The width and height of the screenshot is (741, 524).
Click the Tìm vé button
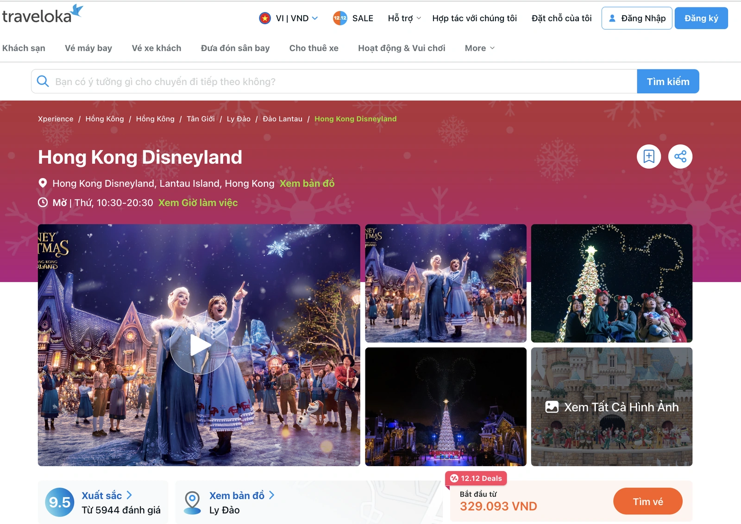tap(648, 501)
